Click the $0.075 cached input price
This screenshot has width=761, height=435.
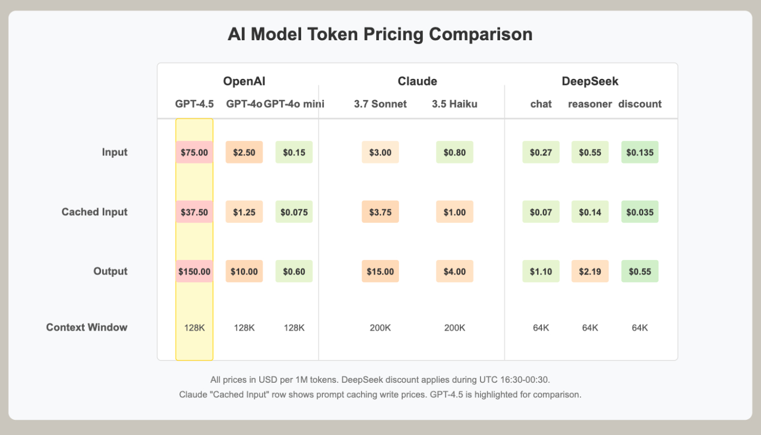(294, 212)
